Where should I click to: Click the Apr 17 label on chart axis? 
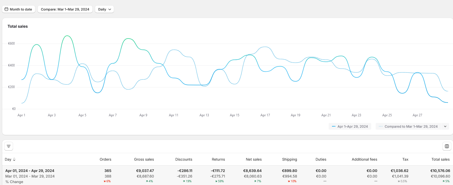click(x=265, y=115)
